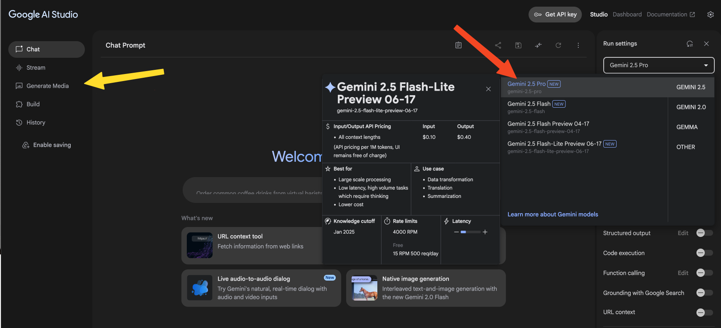721x328 pixels.
Task: Click the dollar pricing icon
Action: (328, 126)
